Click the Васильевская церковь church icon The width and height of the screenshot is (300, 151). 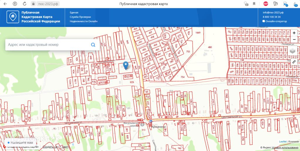point(142,125)
